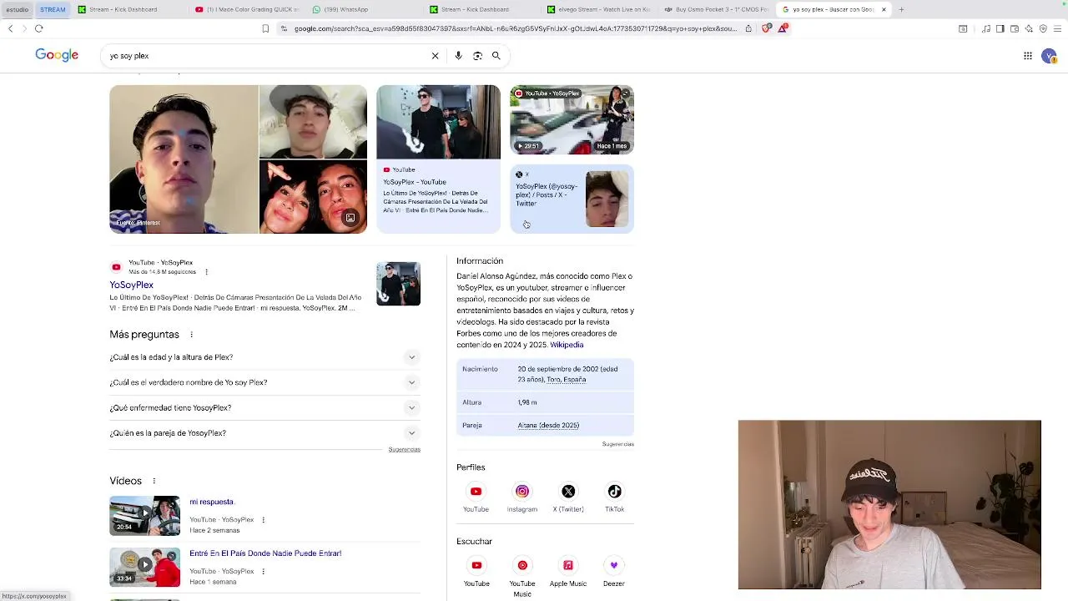Open YouTube icon under Escuchar
This screenshot has width=1068, height=601.
[x=476, y=565]
